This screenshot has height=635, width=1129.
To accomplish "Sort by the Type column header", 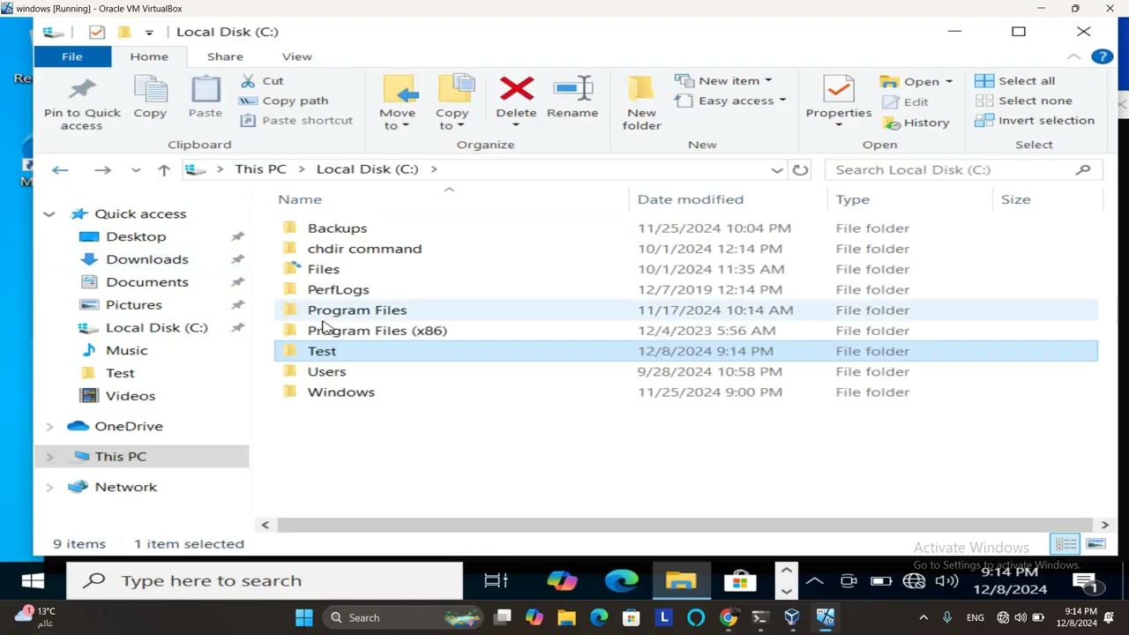I will coord(852,199).
